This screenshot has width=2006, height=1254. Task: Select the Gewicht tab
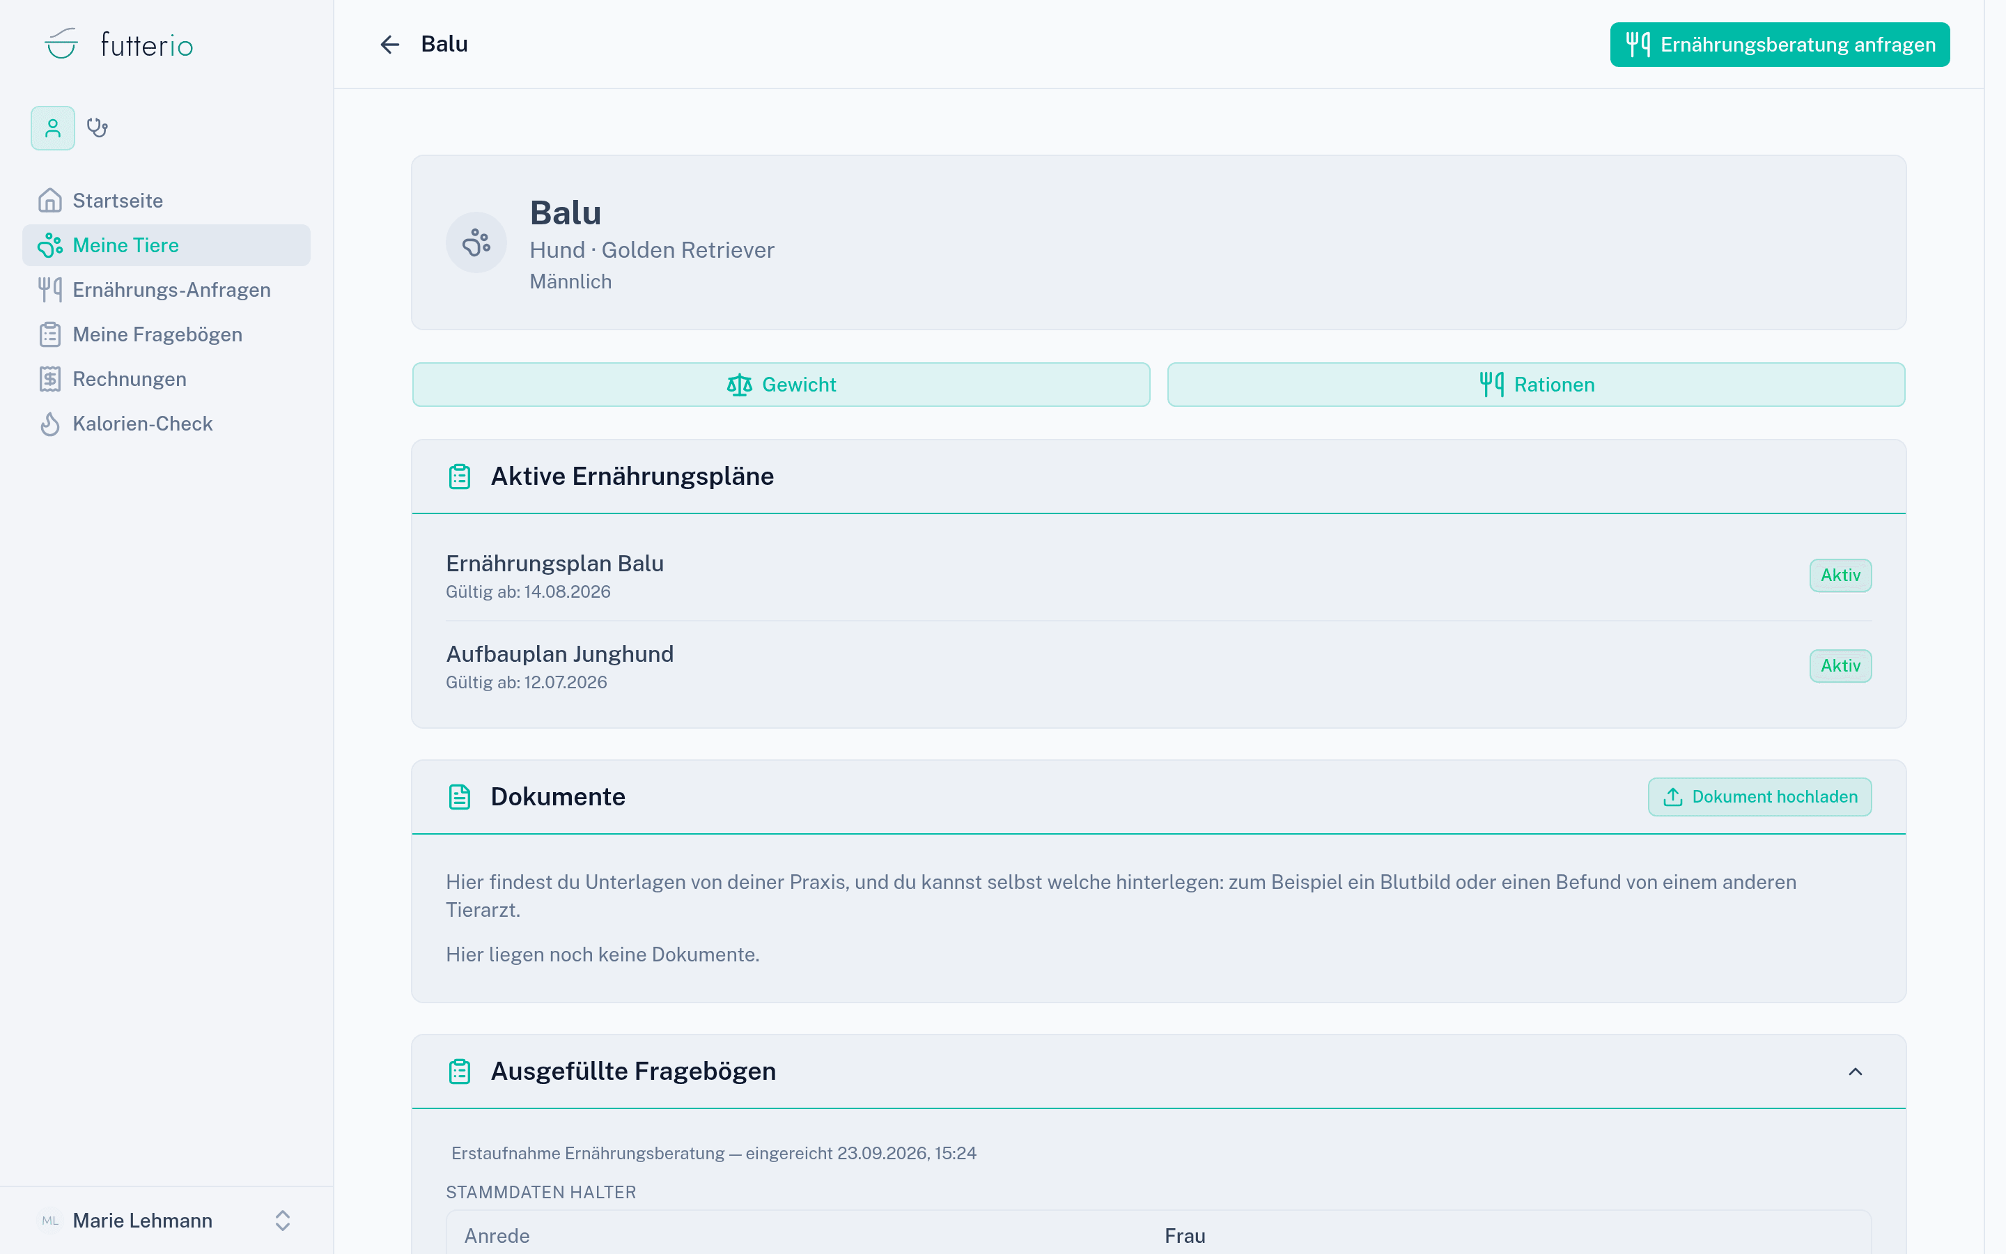coord(781,385)
